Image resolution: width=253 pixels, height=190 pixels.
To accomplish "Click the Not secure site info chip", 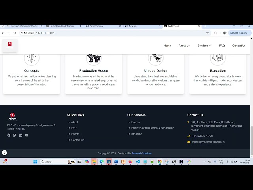I will [27, 33].
